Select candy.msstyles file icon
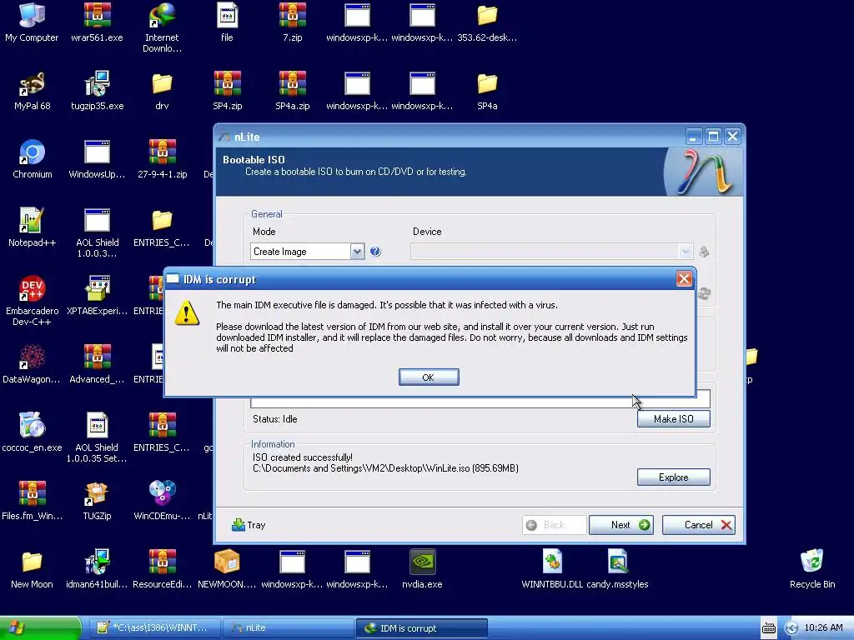This screenshot has width=854, height=640. click(x=617, y=570)
